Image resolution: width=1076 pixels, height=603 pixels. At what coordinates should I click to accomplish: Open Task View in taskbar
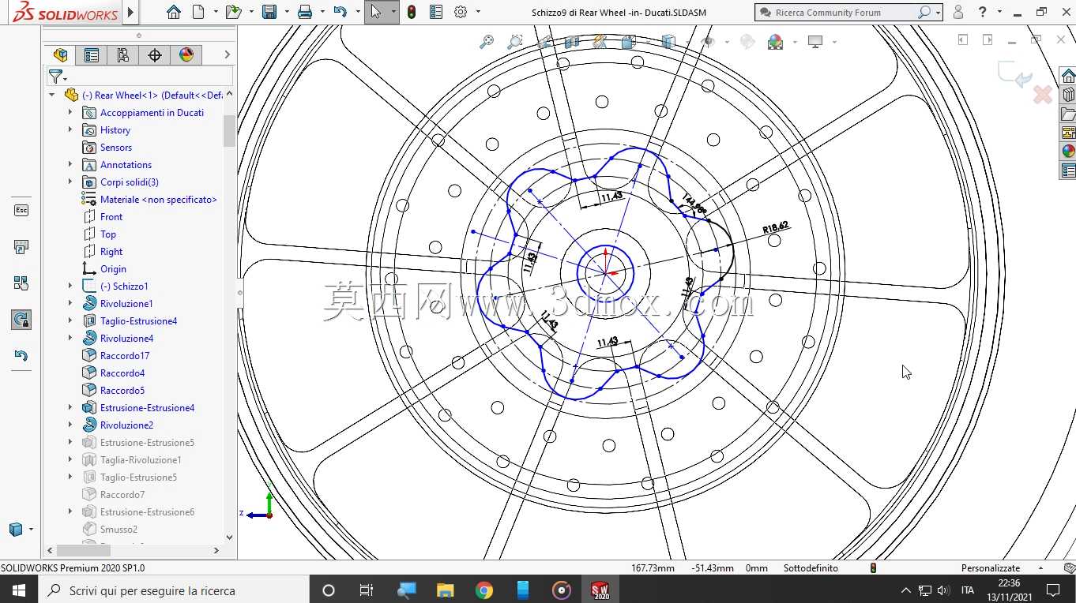click(367, 590)
